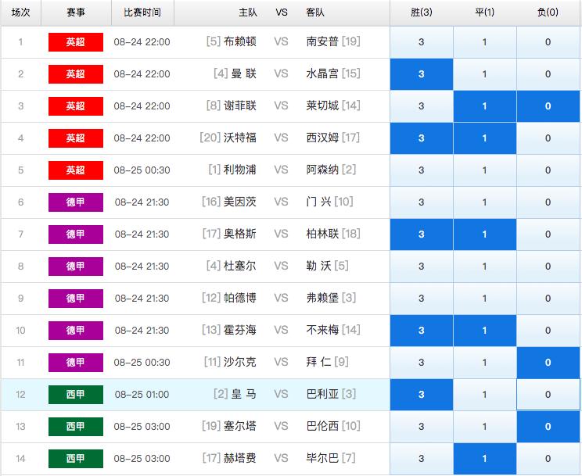Image resolution: width=582 pixels, height=476 pixels.
Task: Click the 德甲 tag in match 6
Action: [76, 202]
